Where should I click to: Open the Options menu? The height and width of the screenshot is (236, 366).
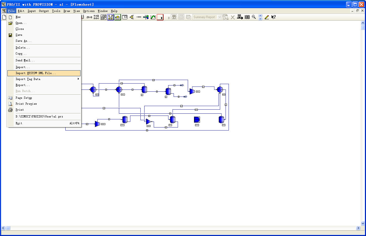[89, 11]
